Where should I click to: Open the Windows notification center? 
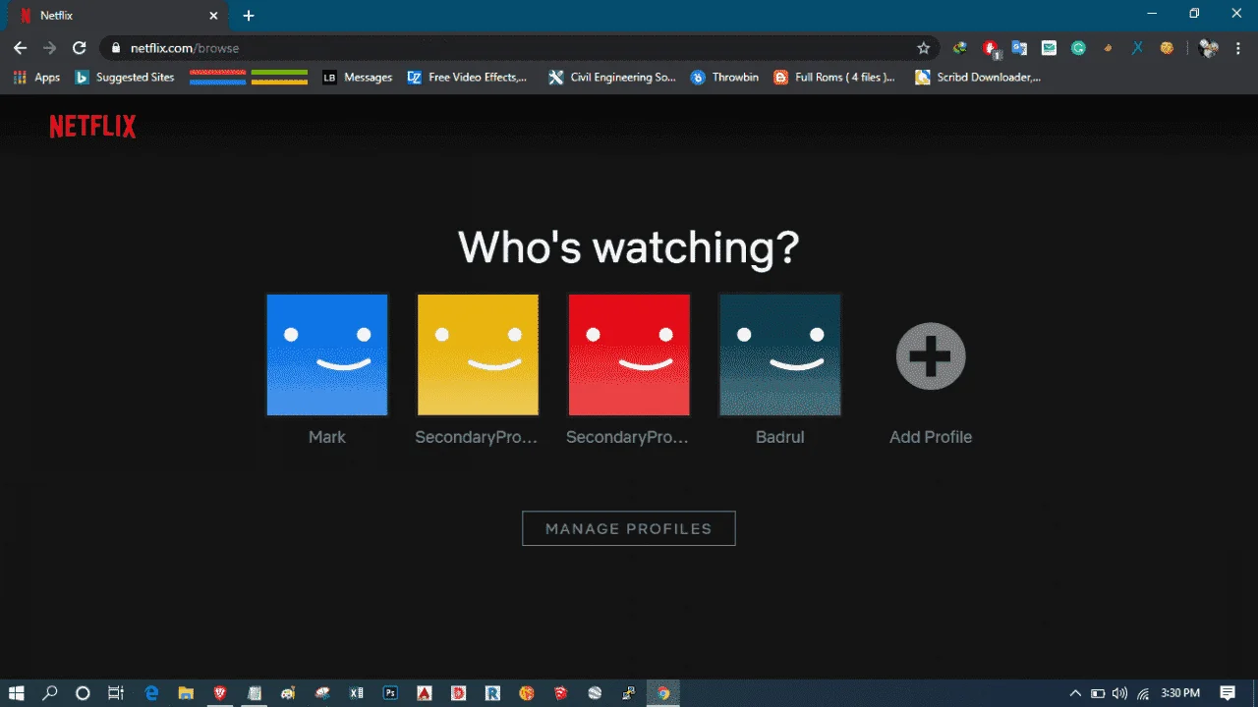coord(1228,693)
